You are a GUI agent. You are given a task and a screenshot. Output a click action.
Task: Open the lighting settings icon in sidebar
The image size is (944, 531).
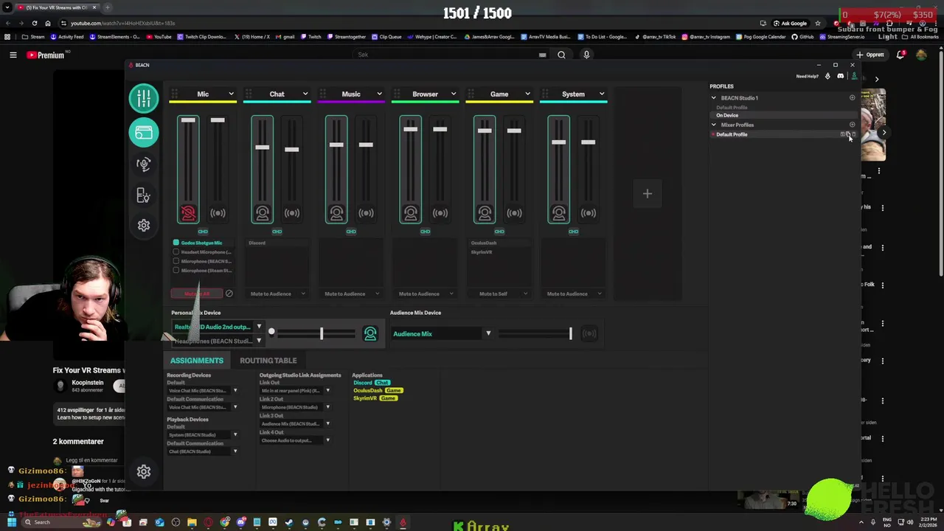(x=144, y=195)
